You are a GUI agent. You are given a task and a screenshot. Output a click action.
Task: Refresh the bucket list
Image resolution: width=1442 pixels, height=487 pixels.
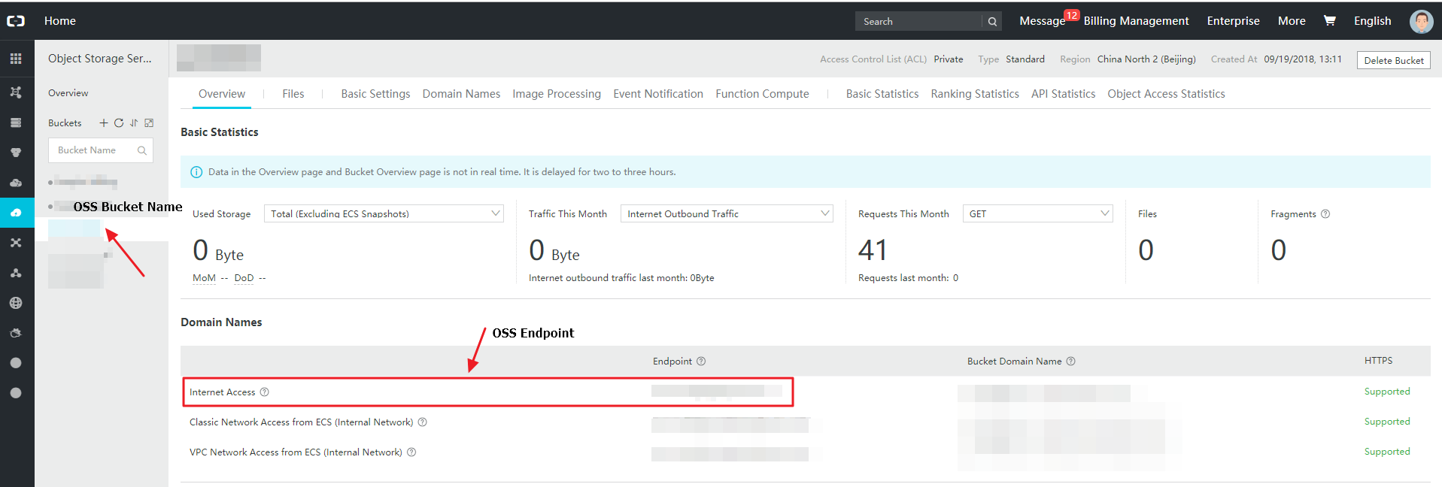pos(119,123)
